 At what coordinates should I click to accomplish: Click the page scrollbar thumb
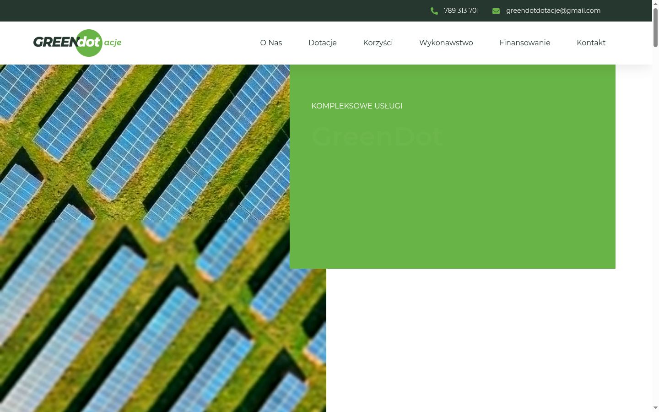point(655,27)
